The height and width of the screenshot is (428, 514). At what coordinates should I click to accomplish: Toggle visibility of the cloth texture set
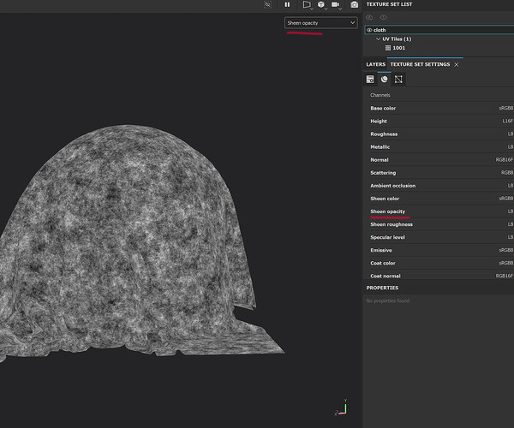coord(369,30)
